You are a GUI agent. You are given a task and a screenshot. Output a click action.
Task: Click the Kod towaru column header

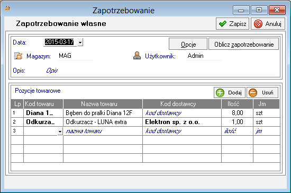pos(43,104)
